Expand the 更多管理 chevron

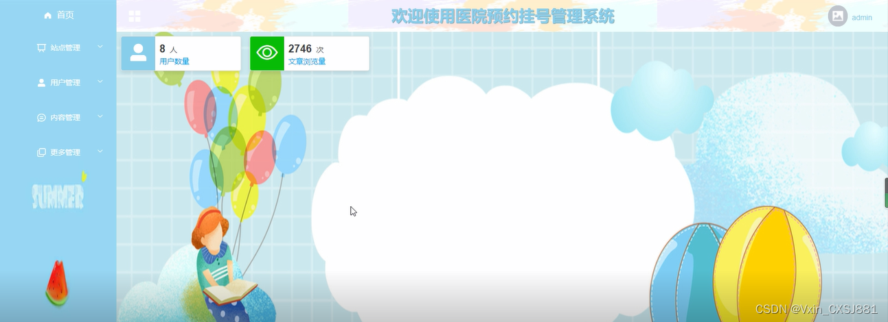(100, 151)
